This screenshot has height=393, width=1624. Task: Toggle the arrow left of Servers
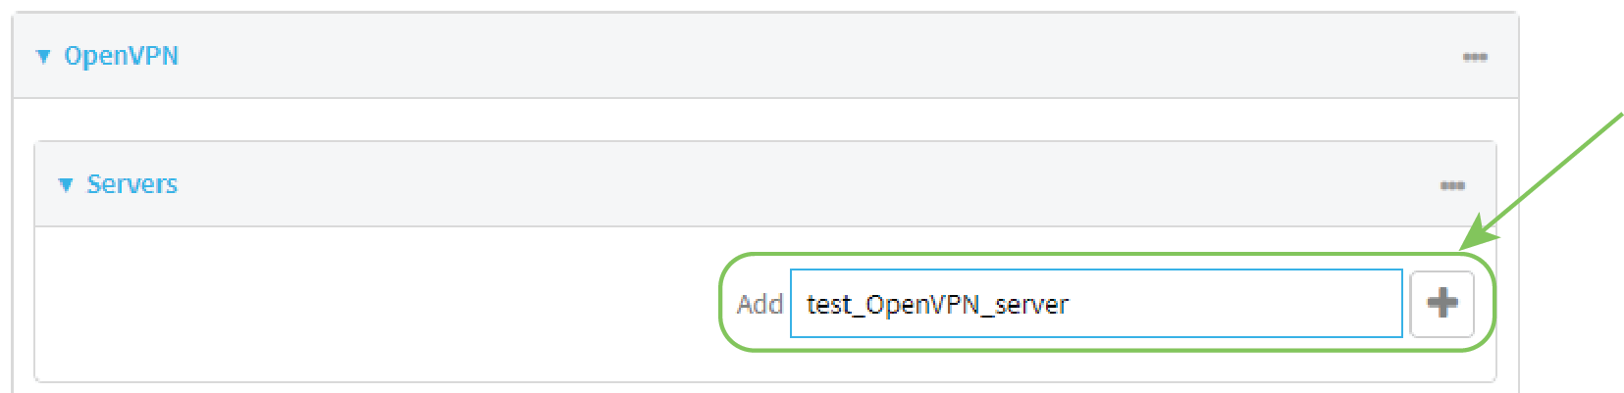coord(66,185)
